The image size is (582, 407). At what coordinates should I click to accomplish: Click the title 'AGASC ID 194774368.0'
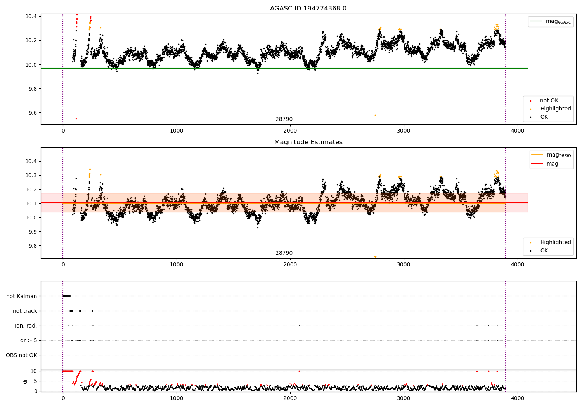pos(308,9)
